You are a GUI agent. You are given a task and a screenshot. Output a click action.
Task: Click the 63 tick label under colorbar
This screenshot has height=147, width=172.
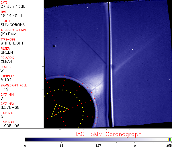tap(61, 145)
